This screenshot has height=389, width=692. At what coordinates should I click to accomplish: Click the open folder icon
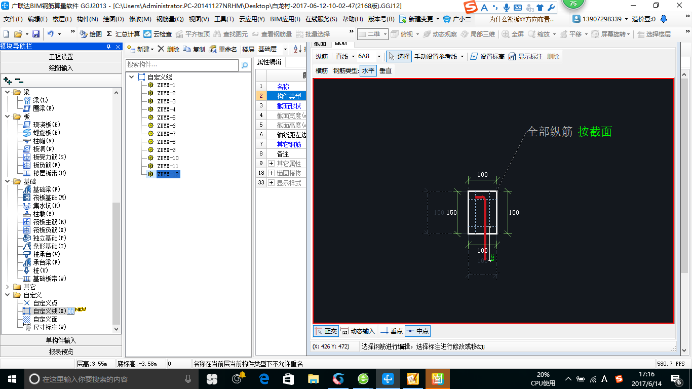[x=18, y=34]
